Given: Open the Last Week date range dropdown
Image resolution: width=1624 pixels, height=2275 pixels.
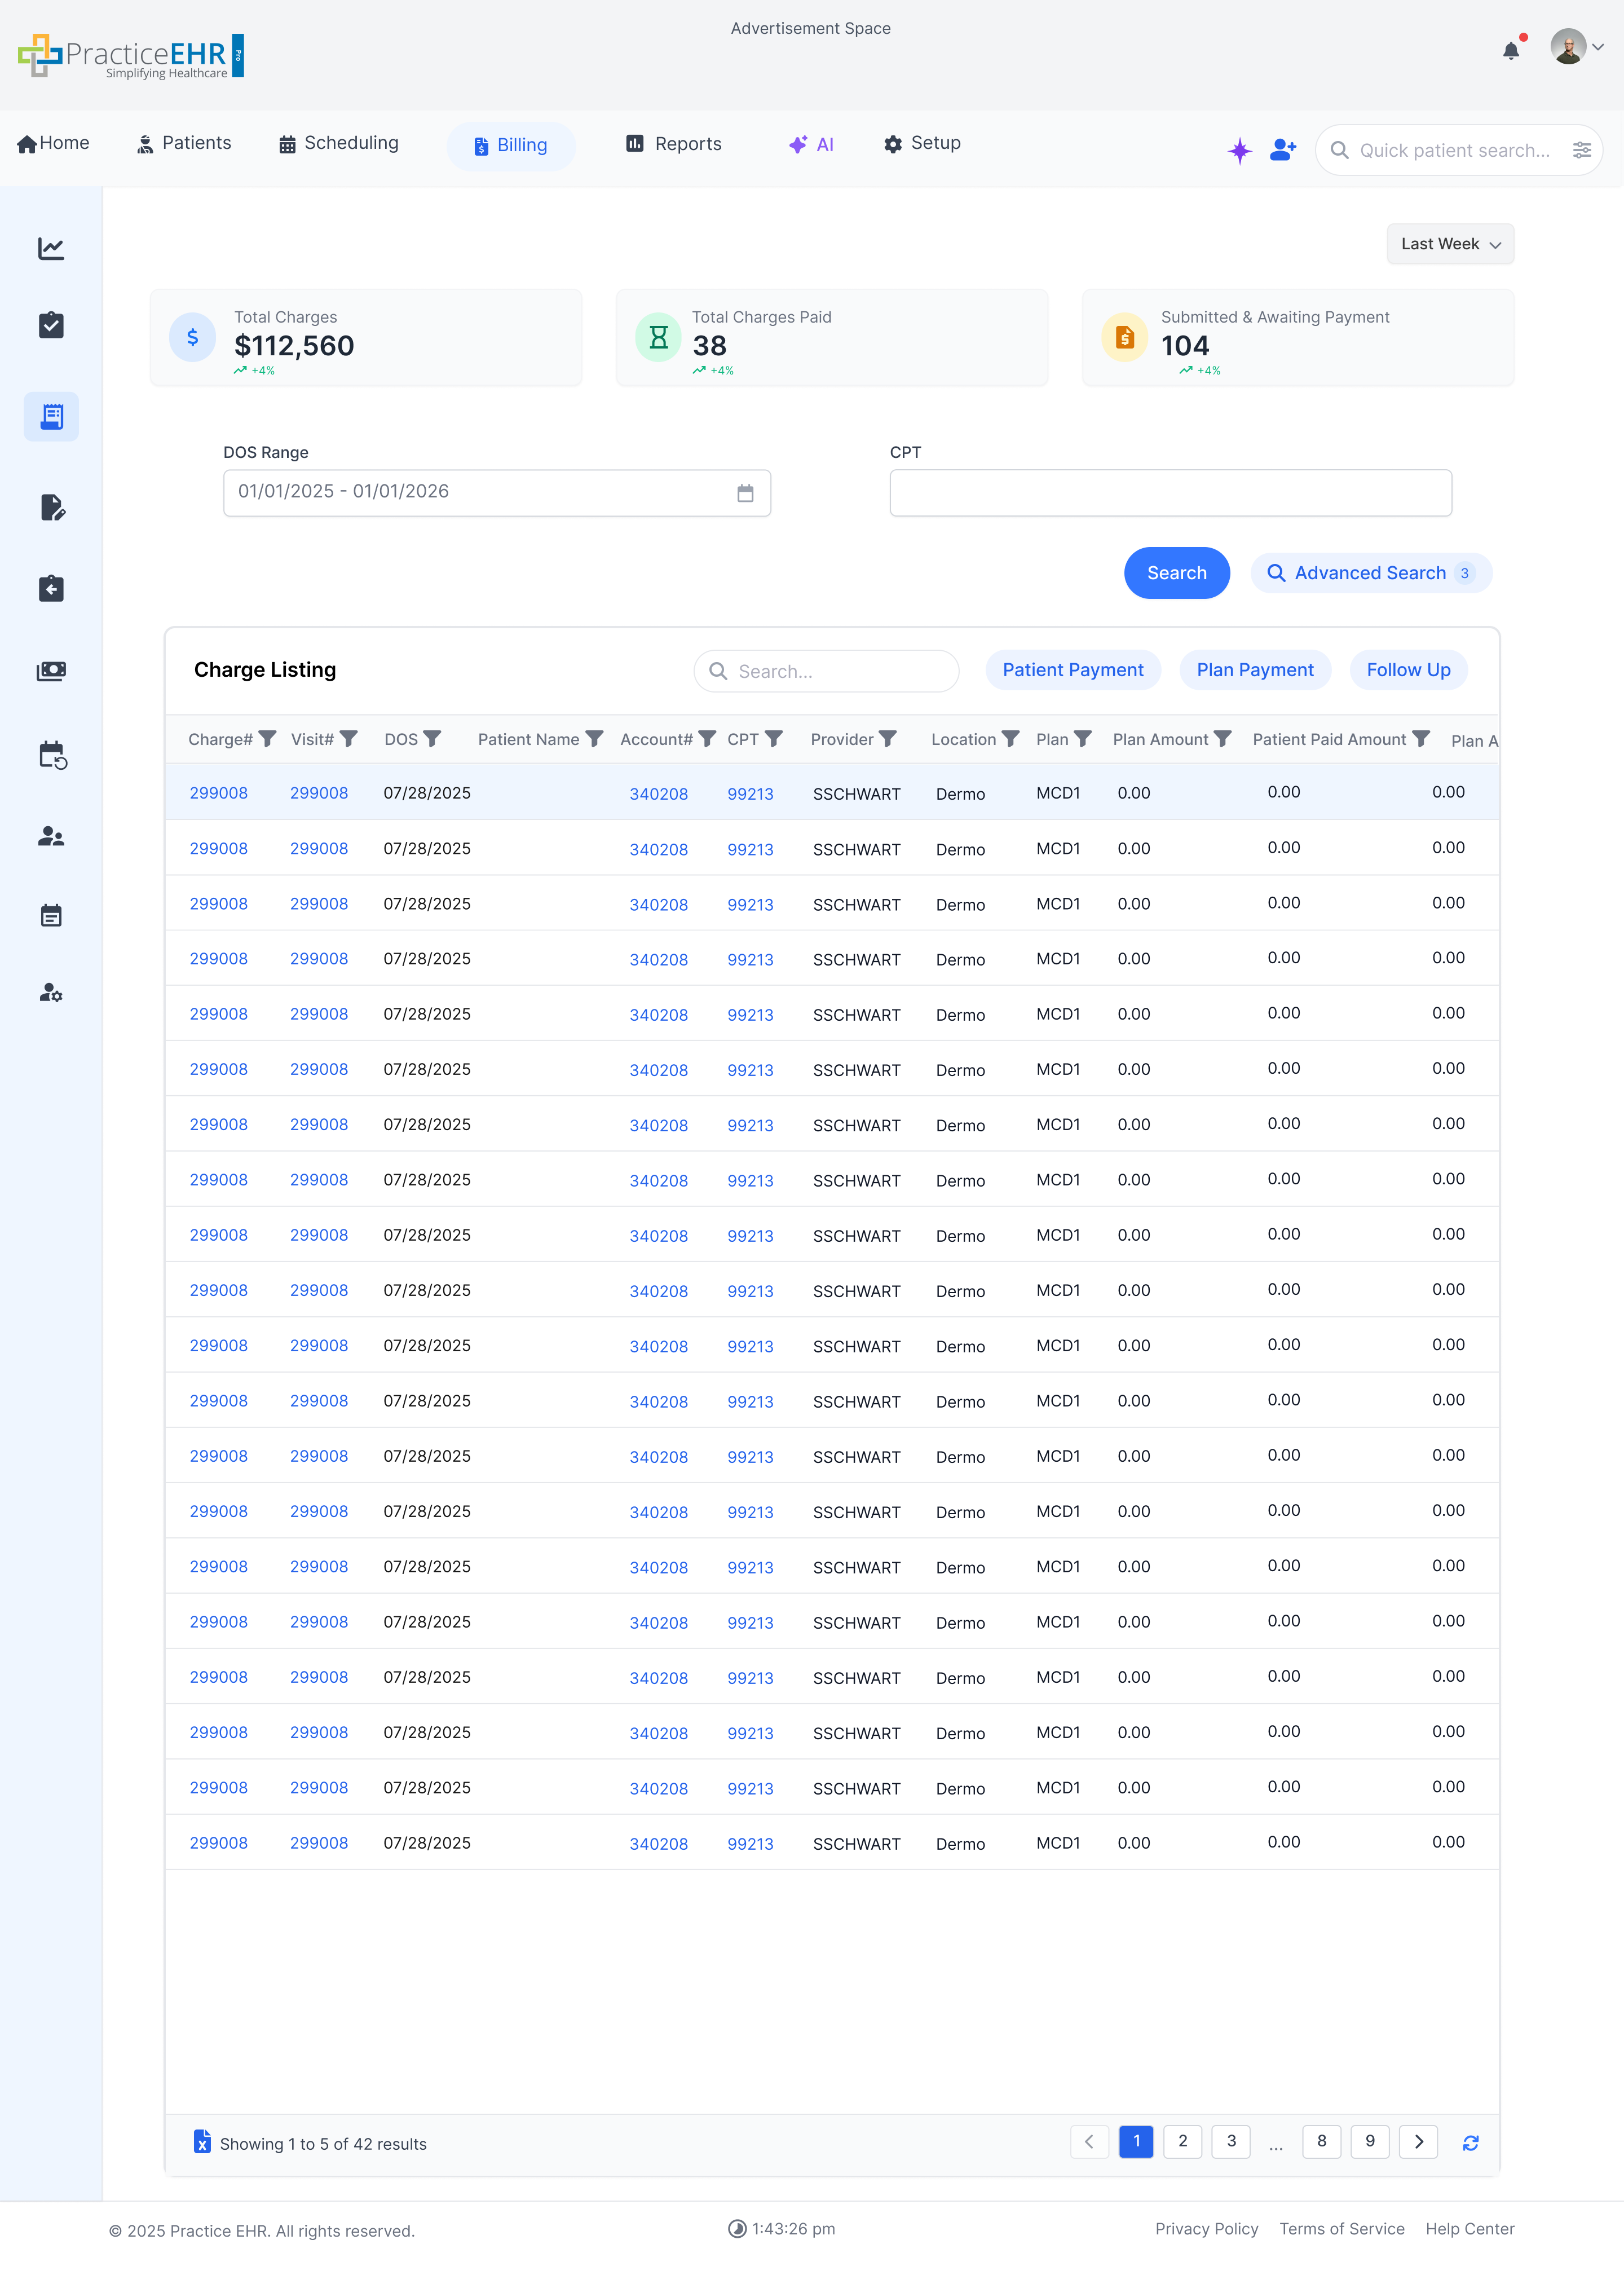Looking at the screenshot, I should (1450, 243).
